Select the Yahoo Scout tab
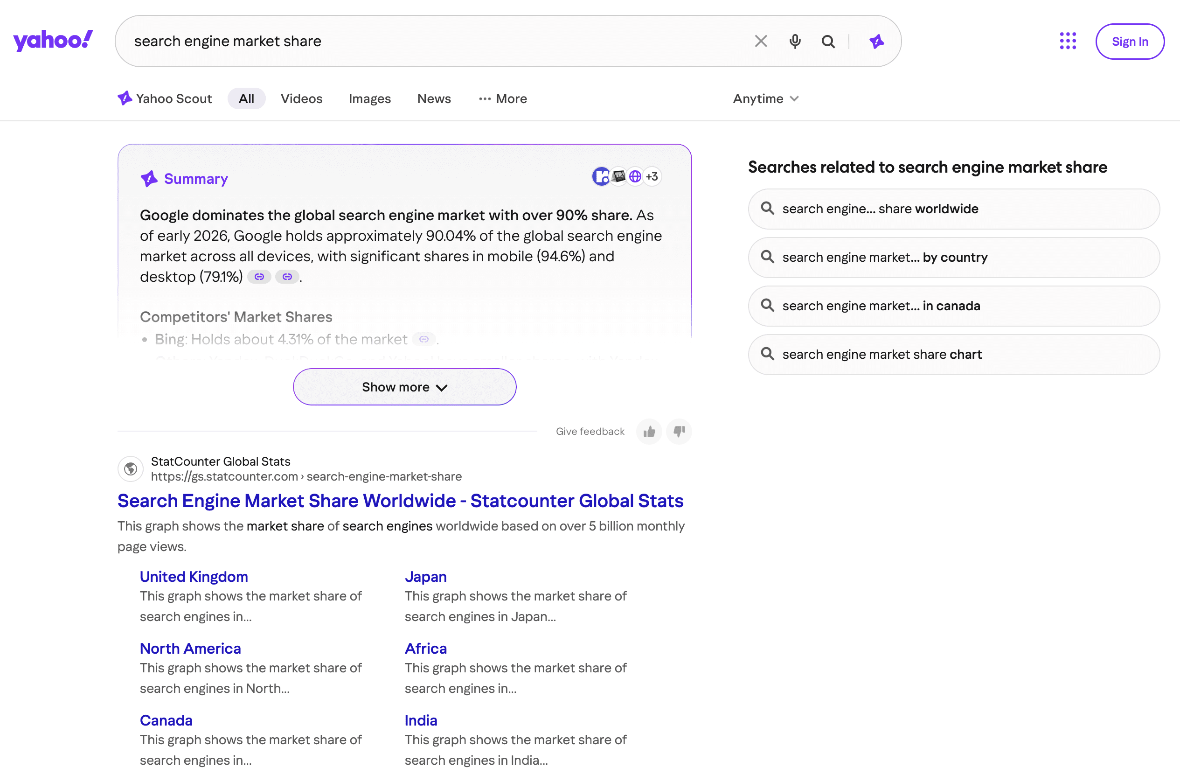Image resolution: width=1180 pixels, height=768 pixels. click(165, 99)
